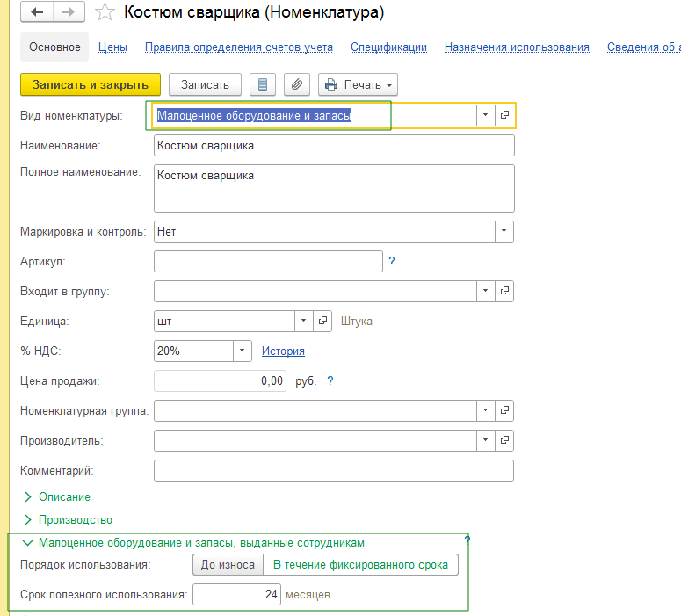The image size is (681, 616).
Task: Click Маркировка и контроль value field
Action: tap(324, 231)
